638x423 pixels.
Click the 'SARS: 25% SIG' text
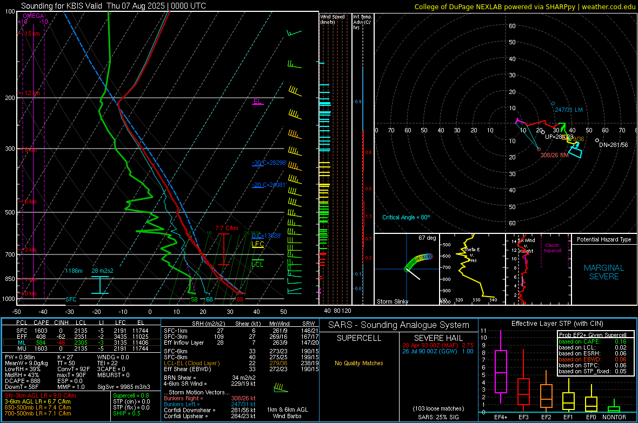point(438,417)
